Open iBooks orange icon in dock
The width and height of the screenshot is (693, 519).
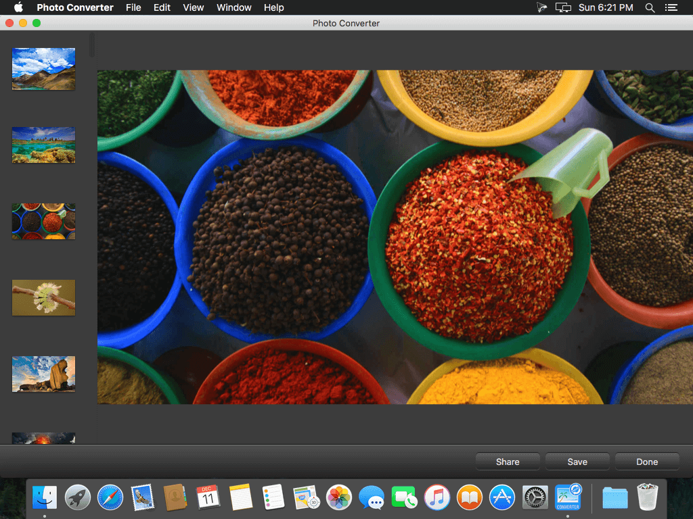tap(470, 497)
